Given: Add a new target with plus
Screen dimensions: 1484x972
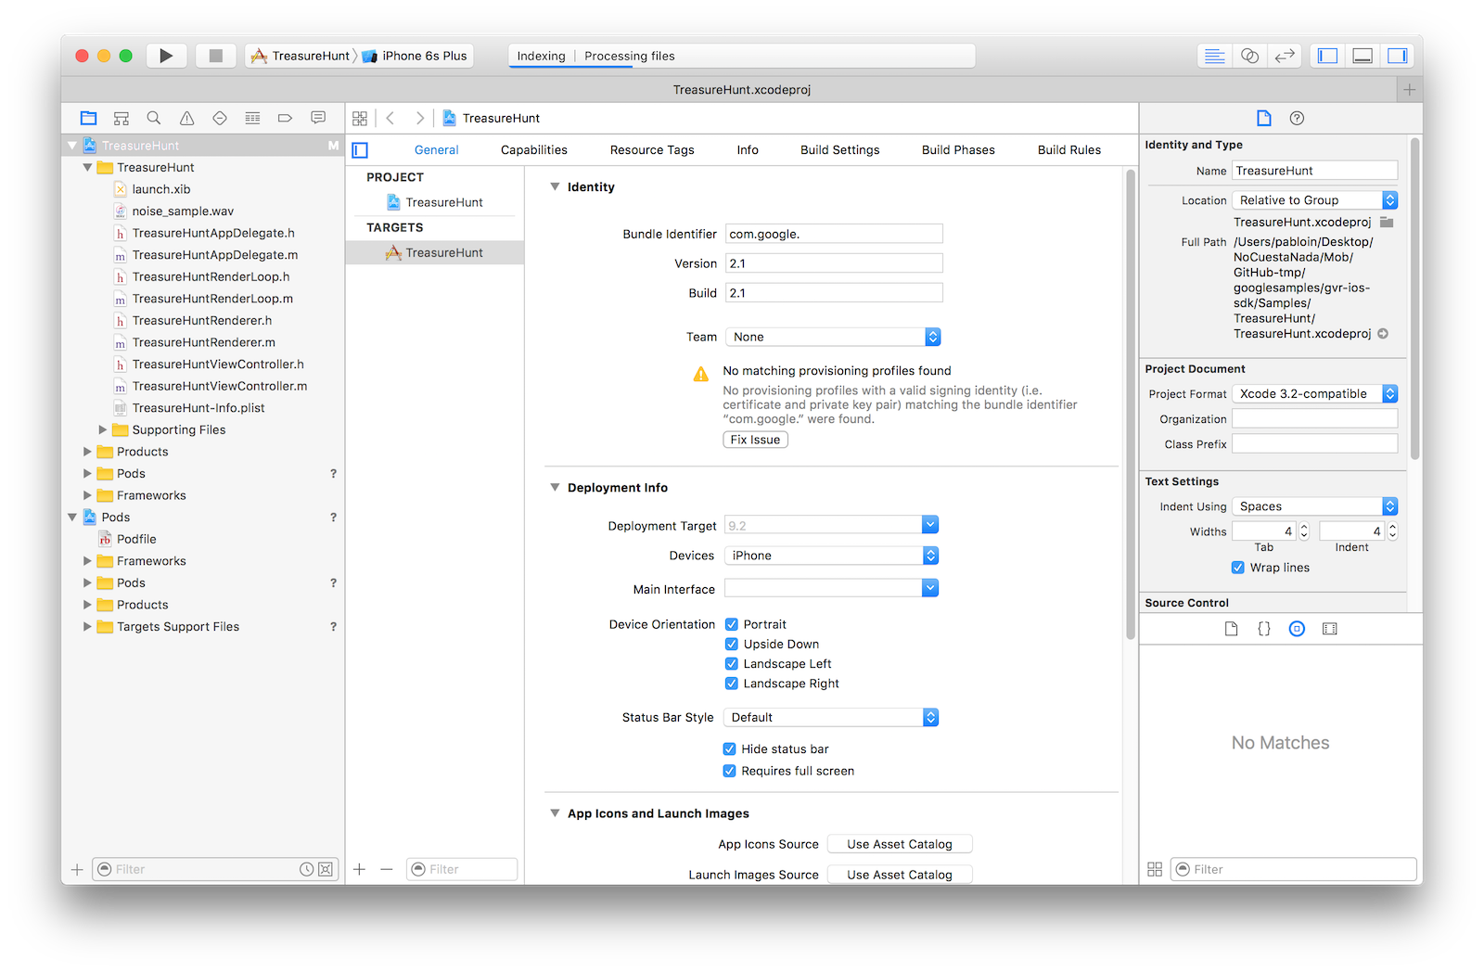Looking at the screenshot, I should click(x=359, y=869).
